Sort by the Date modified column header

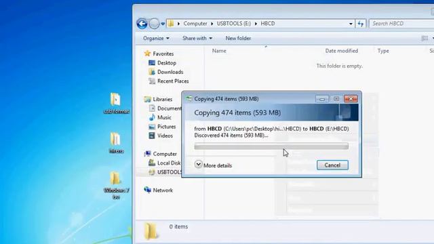(342, 51)
